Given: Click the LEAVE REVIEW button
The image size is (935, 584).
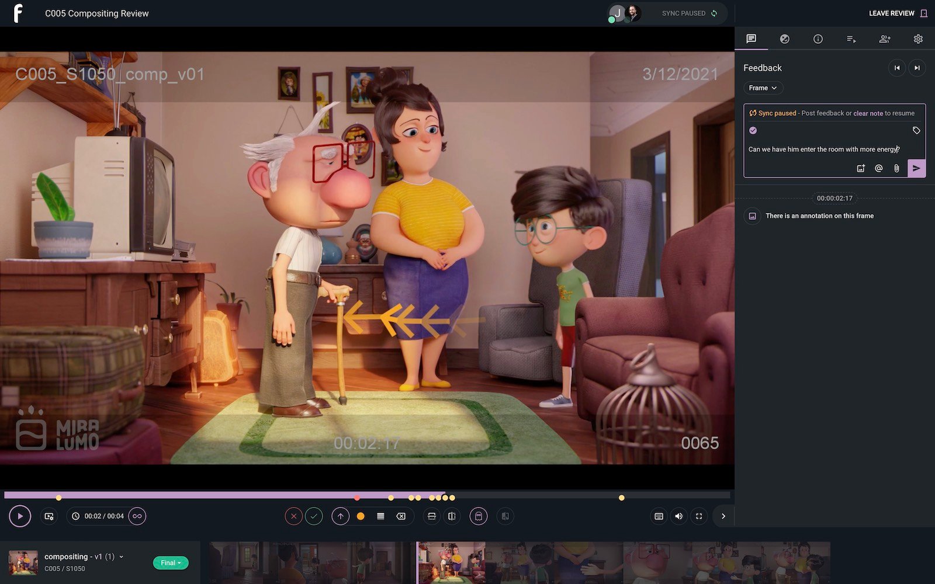Looking at the screenshot, I should (x=897, y=13).
